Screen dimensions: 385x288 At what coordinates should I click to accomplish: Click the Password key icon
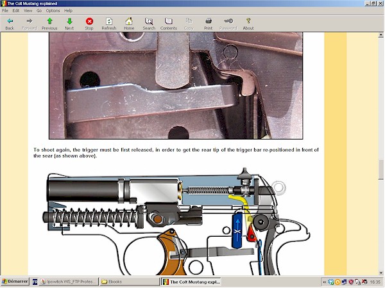pyautogui.click(x=228, y=24)
